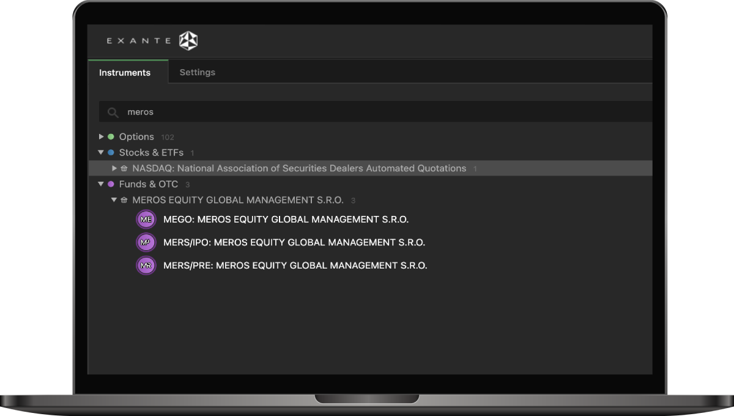Select the Instruments tab
This screenshot has height=416, width=734.
(125, 72)
